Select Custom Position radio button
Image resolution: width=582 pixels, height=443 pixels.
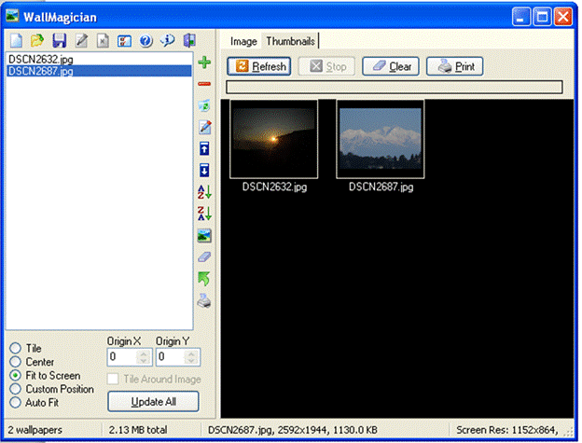tap(15, 389)
